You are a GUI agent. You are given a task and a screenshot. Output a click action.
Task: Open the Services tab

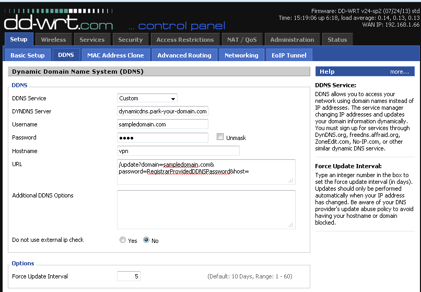pyautogui.click(x=92, y=40)
